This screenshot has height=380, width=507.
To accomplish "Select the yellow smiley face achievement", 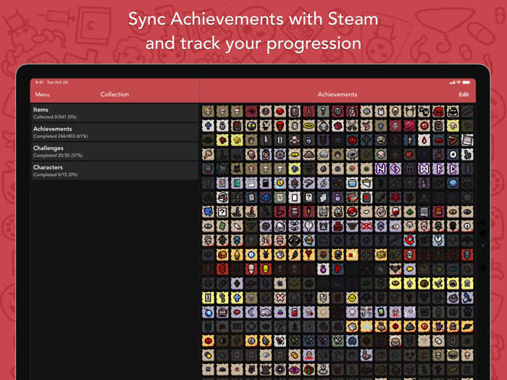I will point(352,297).
